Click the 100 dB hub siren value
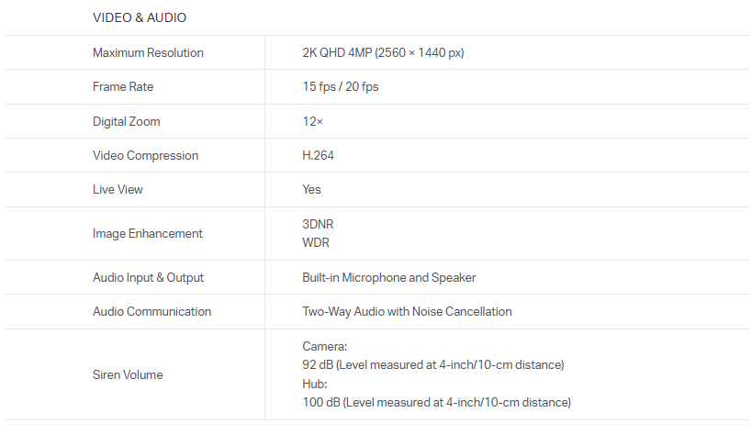 (436, 402)
